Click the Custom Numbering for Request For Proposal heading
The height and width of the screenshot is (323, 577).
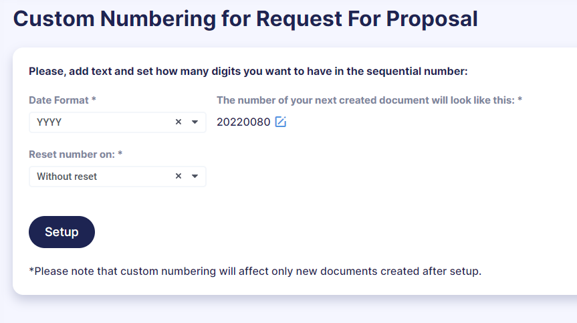click(245, 19)
